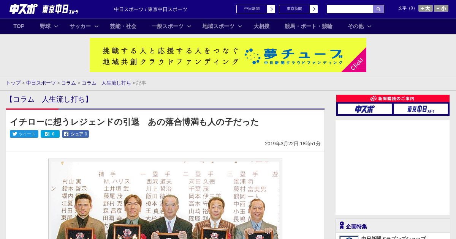Expand the サッカー dropdown chevron
Viewport: 456px width, 239px height.
click(97, 26)
